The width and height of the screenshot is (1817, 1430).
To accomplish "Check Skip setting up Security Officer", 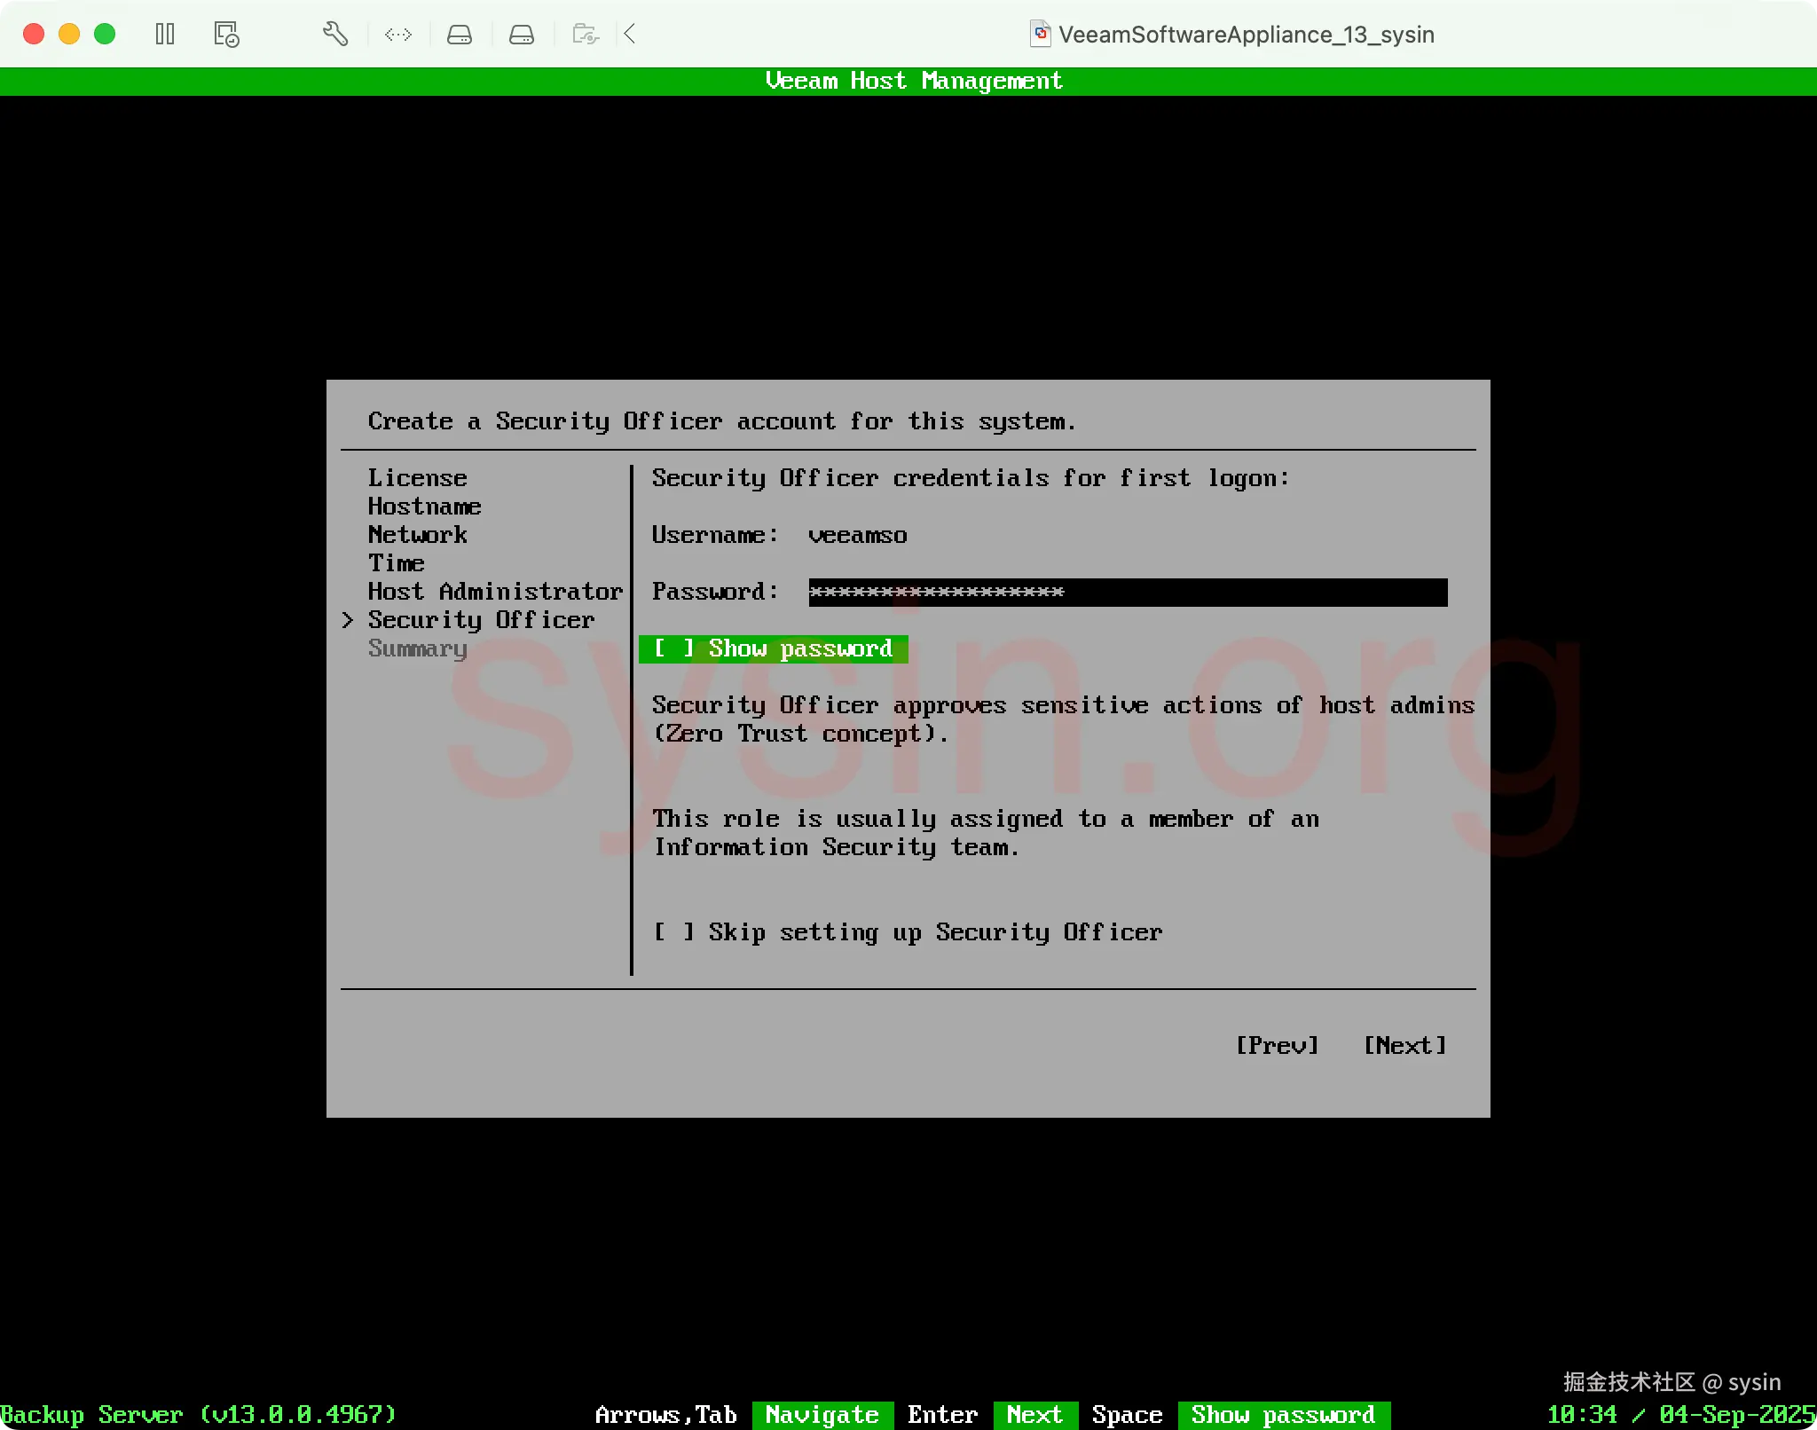I will (673, 932).
